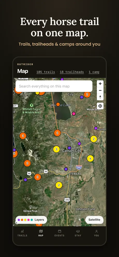Screen dimensions: 119x257
Task: Toggle the Satellite basemap button
Action: (x=94, y=220)
